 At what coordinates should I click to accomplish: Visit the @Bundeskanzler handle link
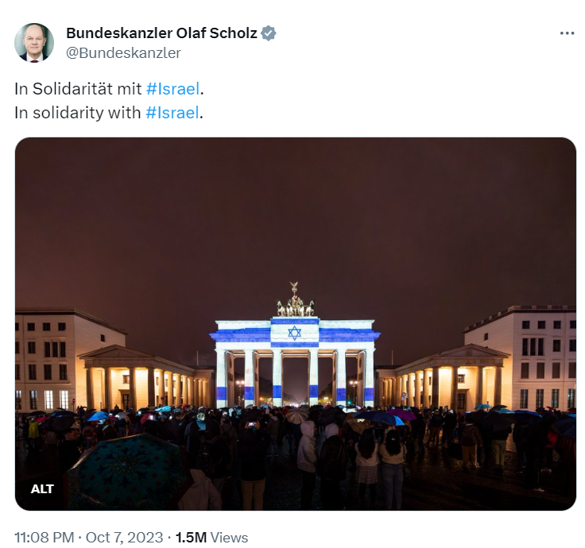(123, 53)
